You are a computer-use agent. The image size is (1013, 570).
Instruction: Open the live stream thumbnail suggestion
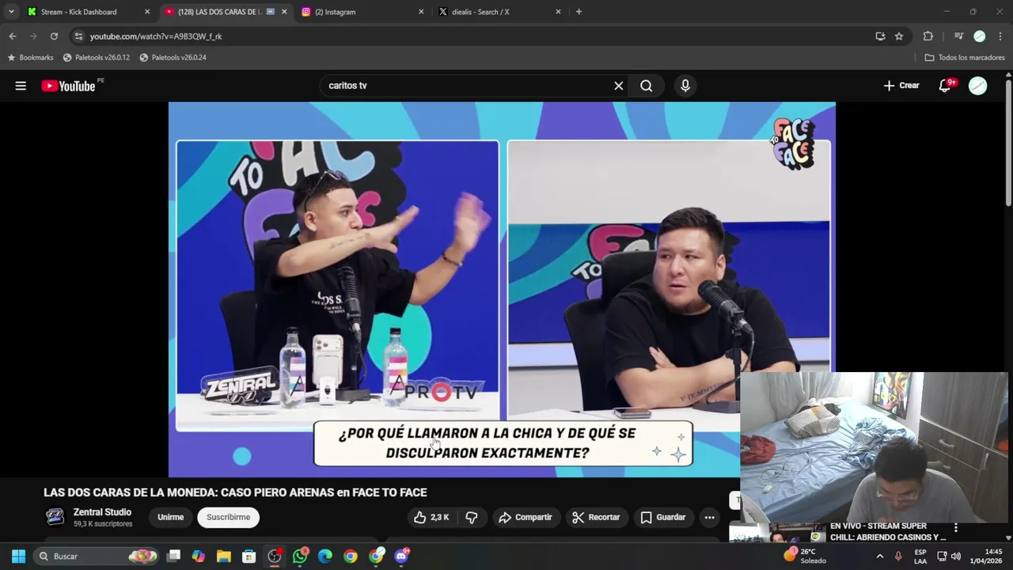[777, 532]
